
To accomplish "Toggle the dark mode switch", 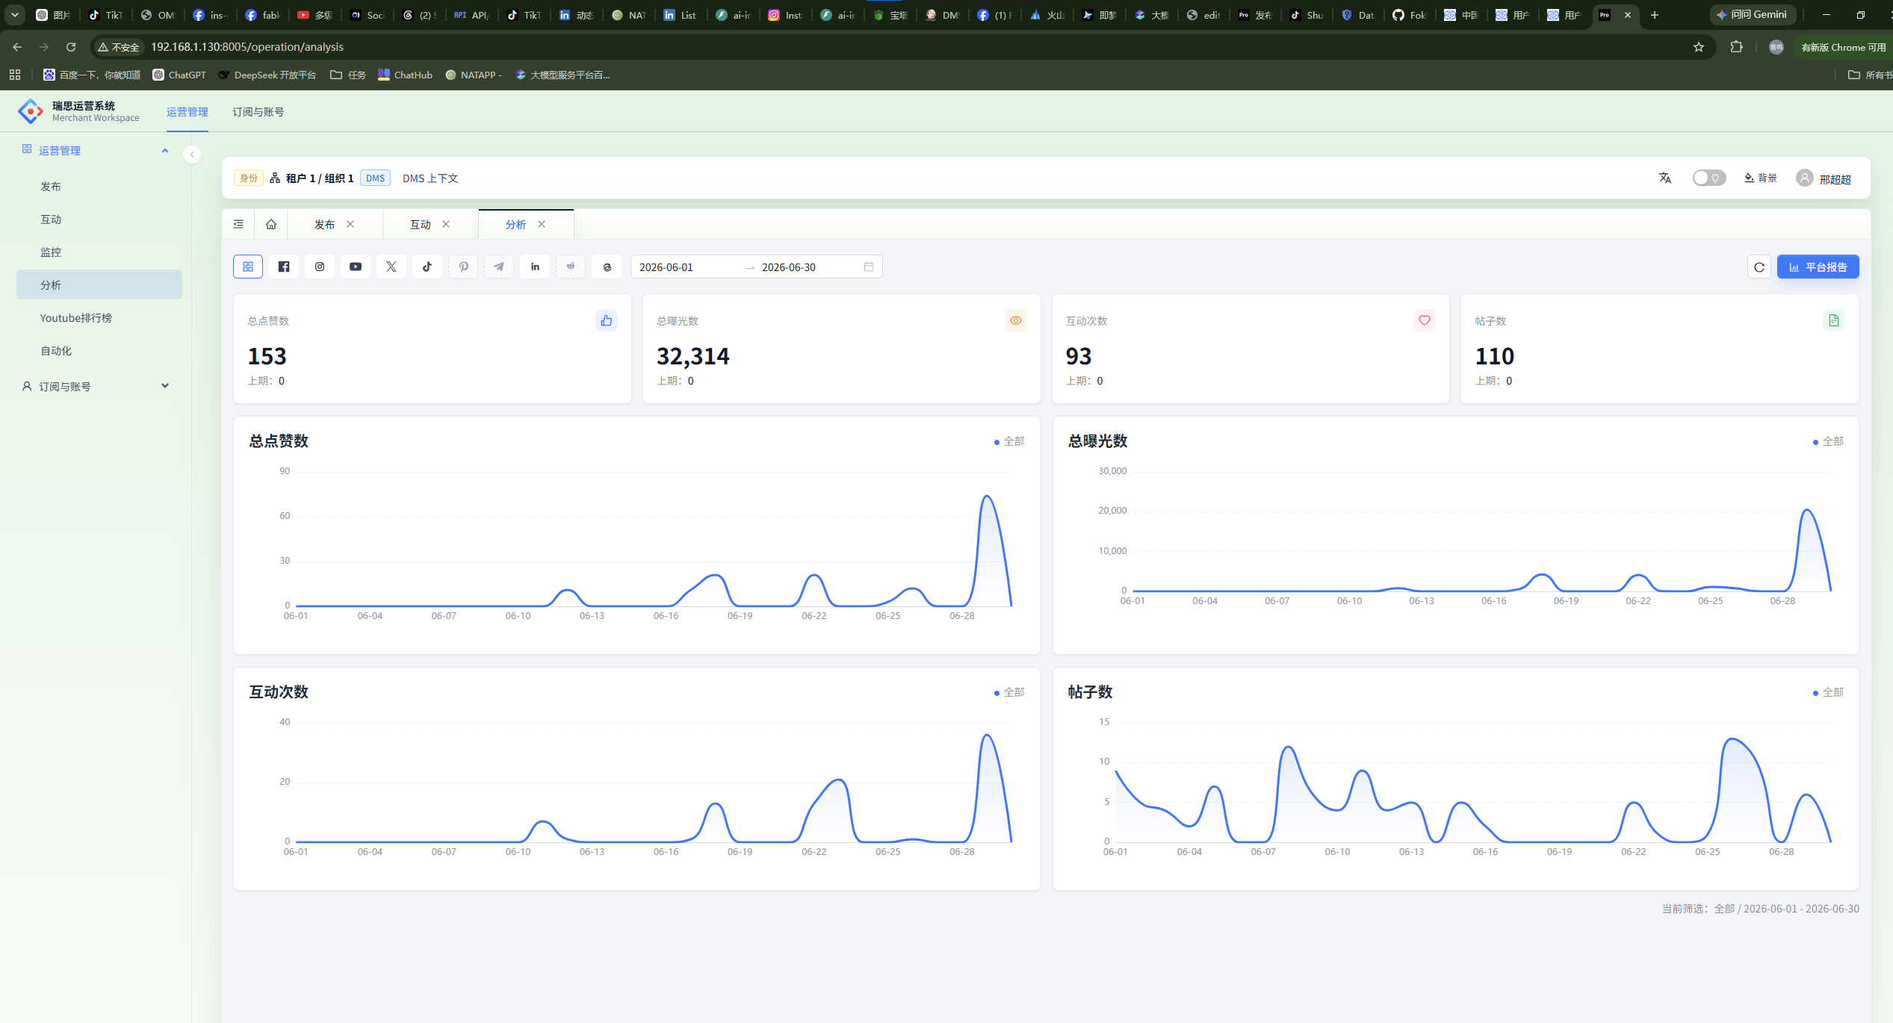I will (1709, 178).
